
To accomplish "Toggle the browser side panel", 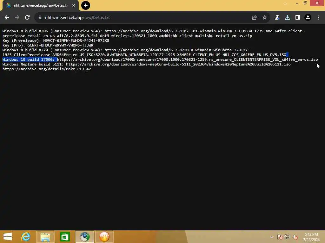I will pos(298,18).
